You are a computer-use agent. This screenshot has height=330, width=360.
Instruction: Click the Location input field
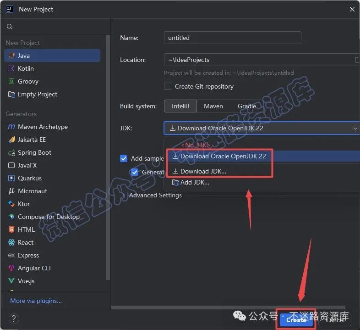coord(262,60)
